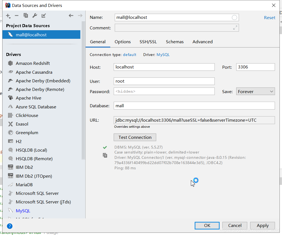Select mall@localhost data source
The width and height of the screenshot is (282, 235).
click(x=41, y=35)
